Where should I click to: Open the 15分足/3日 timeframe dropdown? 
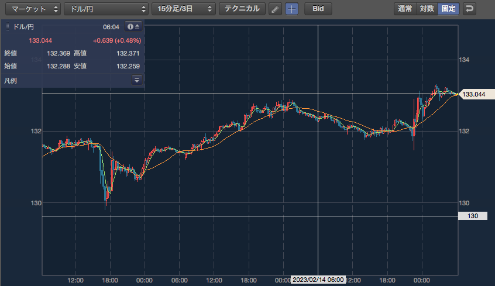coord(184,9)
